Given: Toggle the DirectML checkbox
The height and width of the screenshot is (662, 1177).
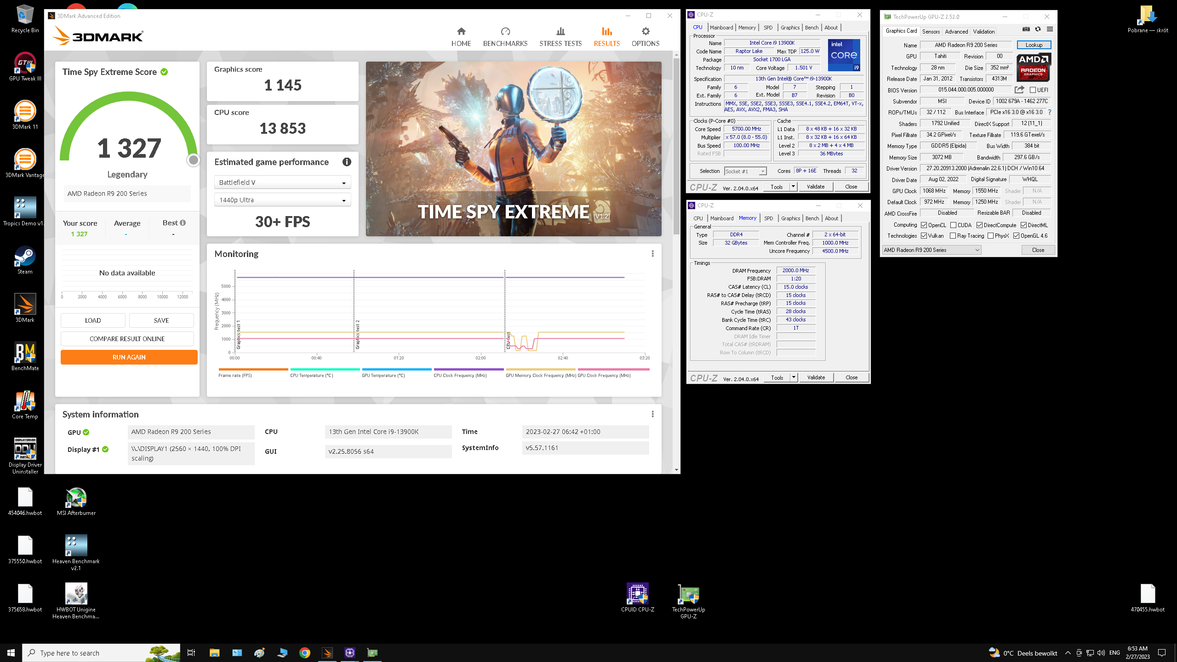Looking at the screenshot, I should 1023,225.
